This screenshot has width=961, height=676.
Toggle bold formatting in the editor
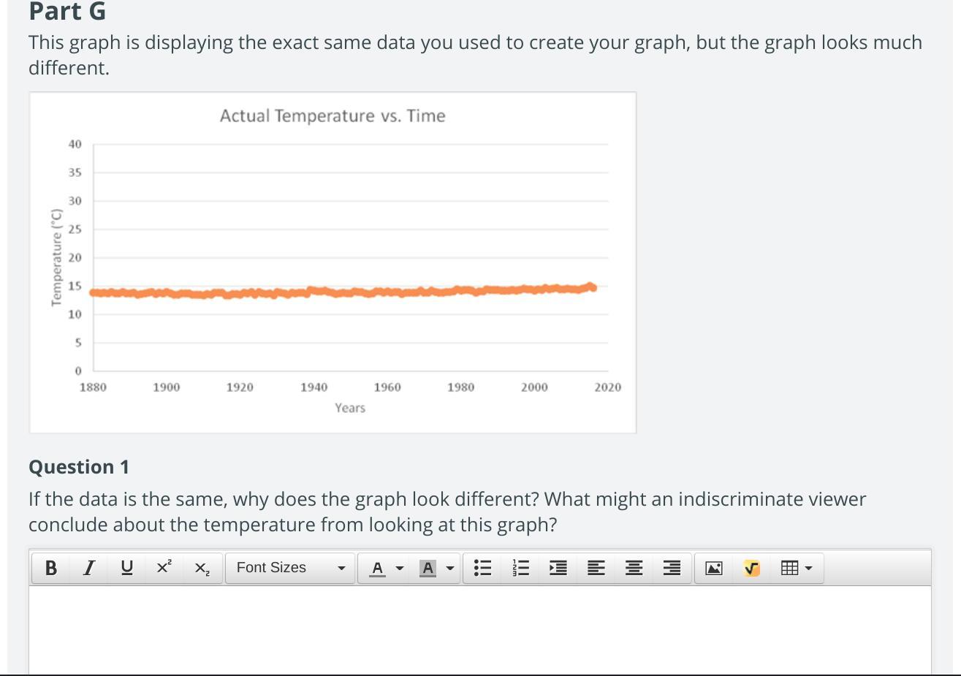click(51, 568)
